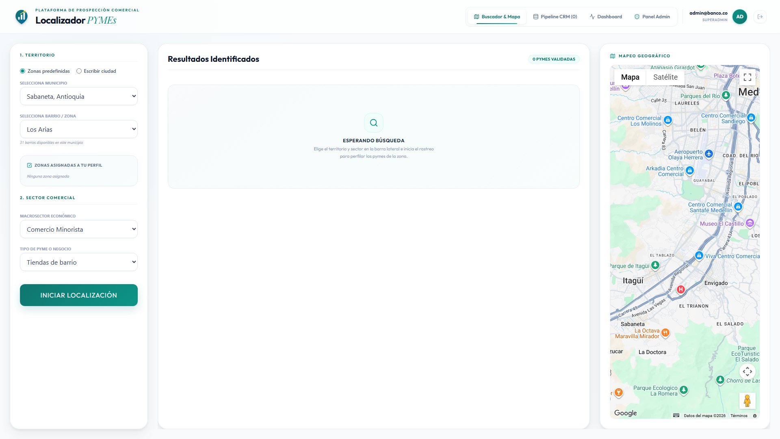
Task: Select Zonas predefinidas radio option
Action: (x=23, y=71)
